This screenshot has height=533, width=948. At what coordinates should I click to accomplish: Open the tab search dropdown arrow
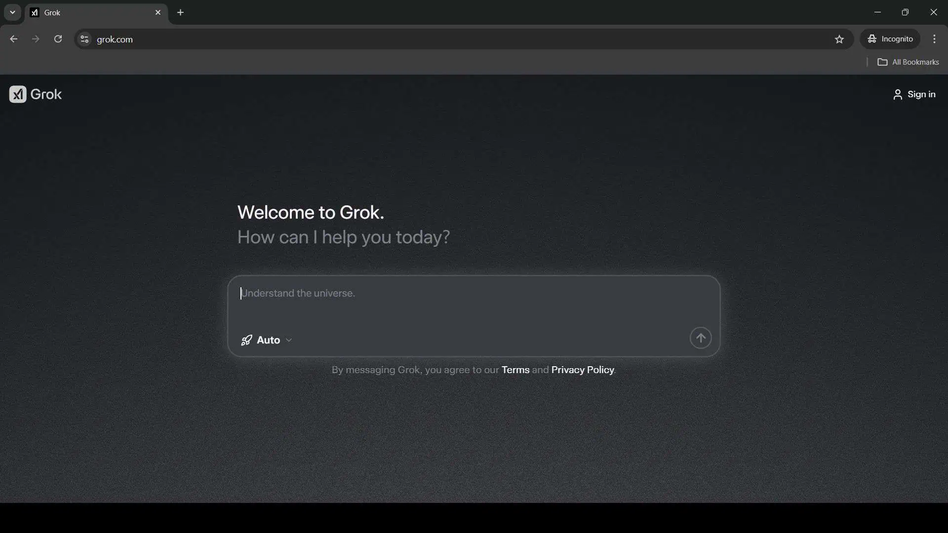tap(12, 12)
